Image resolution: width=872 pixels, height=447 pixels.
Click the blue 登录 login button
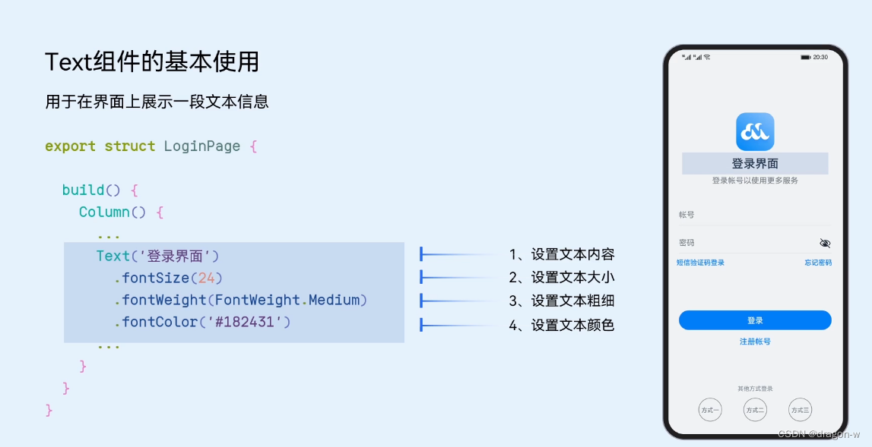(755, 320)
